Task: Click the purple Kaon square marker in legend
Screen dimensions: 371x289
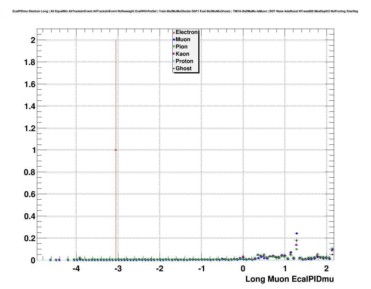Action: pos(174,54)
